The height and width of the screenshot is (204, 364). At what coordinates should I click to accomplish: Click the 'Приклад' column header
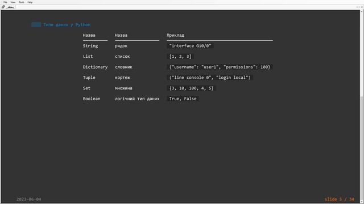pyautogui.click(x=175, y=35)
